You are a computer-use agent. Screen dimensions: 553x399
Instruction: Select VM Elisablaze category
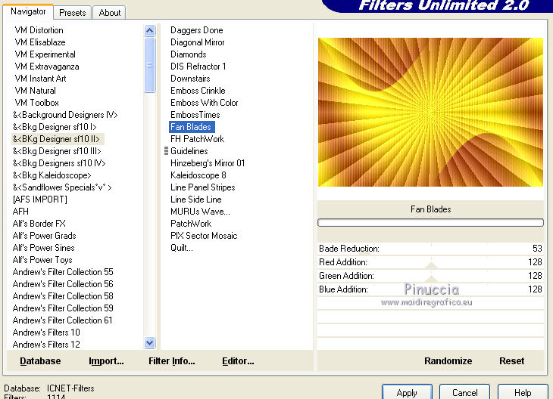pos(40,42)
